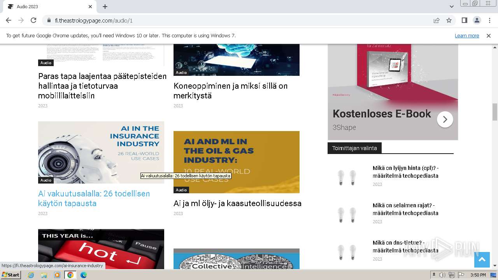The height and width of the screenshot is (280, 498).
Task: Open Windows Explorer folder from taskbar
Action: (x=44, y=275)
